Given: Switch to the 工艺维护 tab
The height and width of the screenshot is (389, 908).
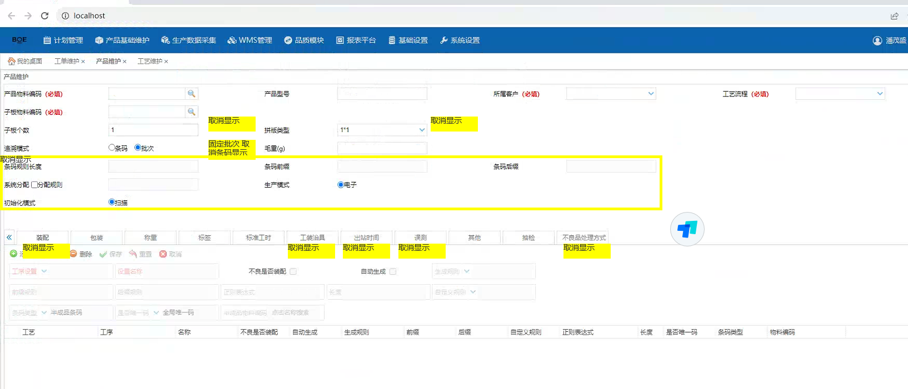Looking at the screenshot, I should tap(149, 61).
